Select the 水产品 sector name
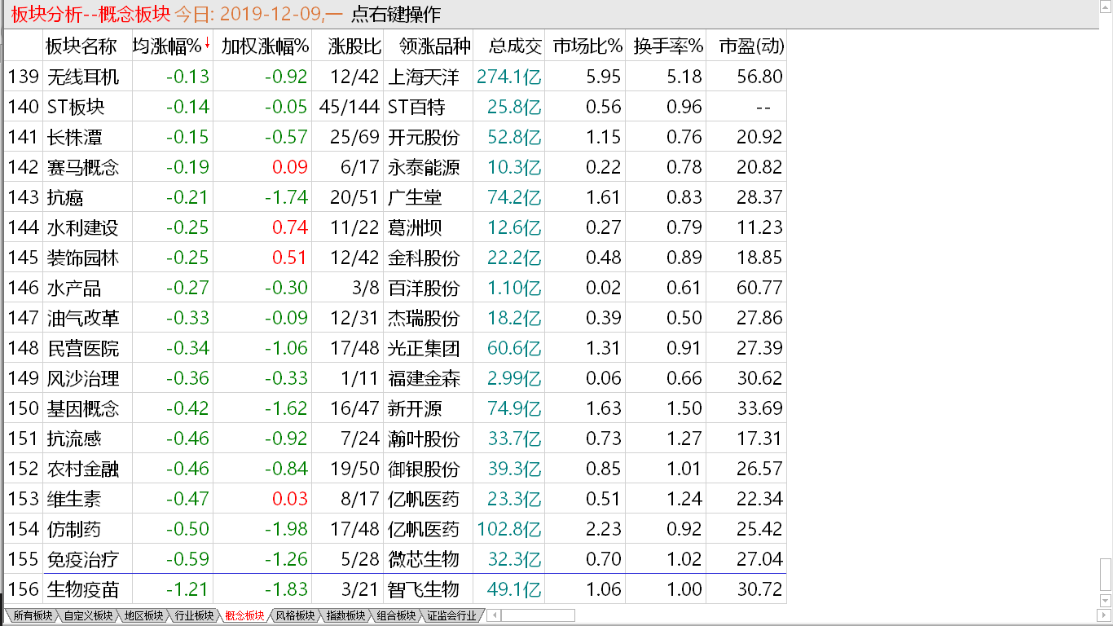Image resolution: width=1113 pixels, height=626 pixels. 75,288
